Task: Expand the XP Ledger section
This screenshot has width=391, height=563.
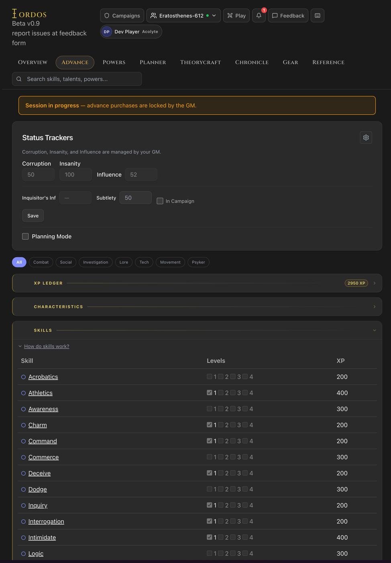Action: pos(197,283)
